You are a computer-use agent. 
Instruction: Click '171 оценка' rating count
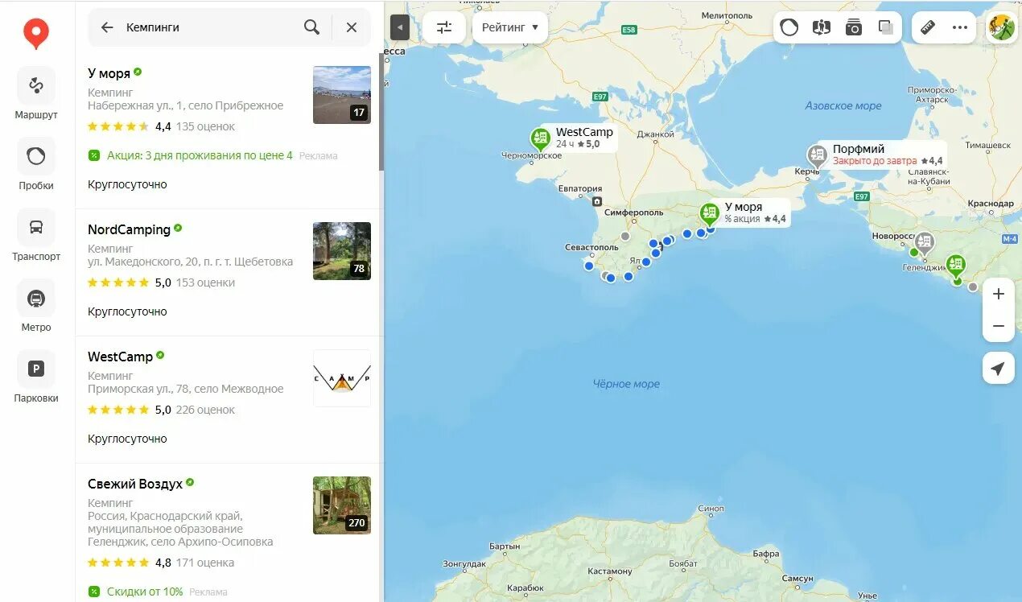205,563
